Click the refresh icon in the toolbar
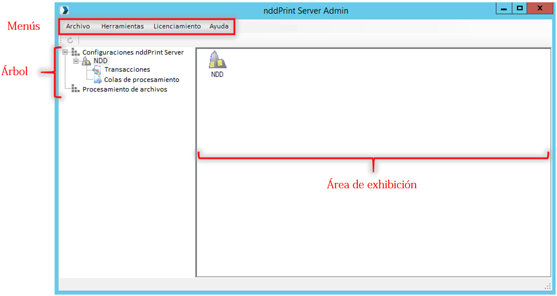The height and width of the screenshot is (296, 557). tap(70, 40)
